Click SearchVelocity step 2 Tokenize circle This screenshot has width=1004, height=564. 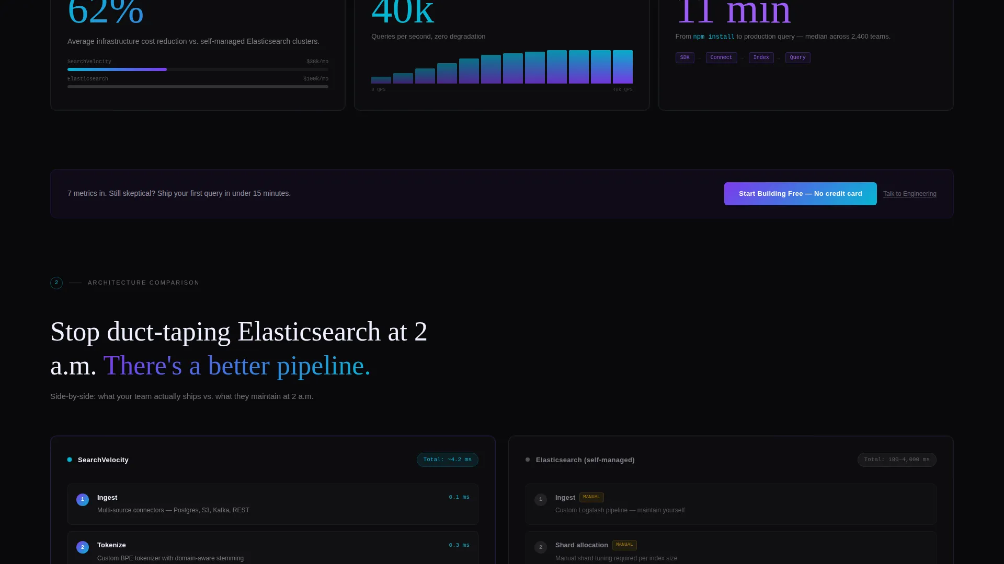(x=83, y=547)
